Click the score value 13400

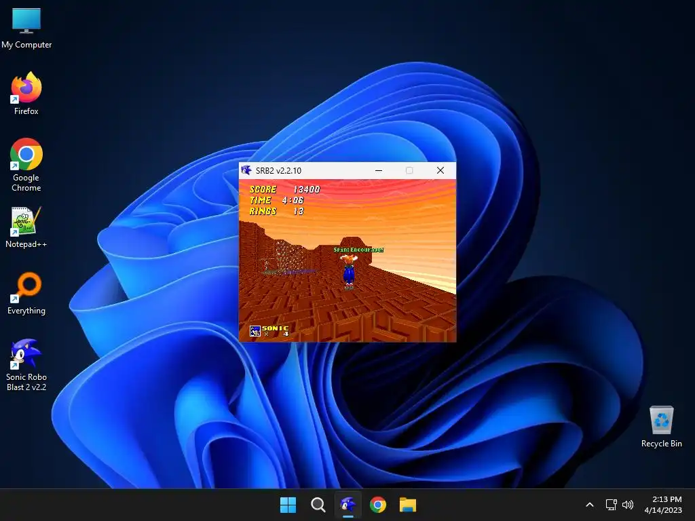307,190
